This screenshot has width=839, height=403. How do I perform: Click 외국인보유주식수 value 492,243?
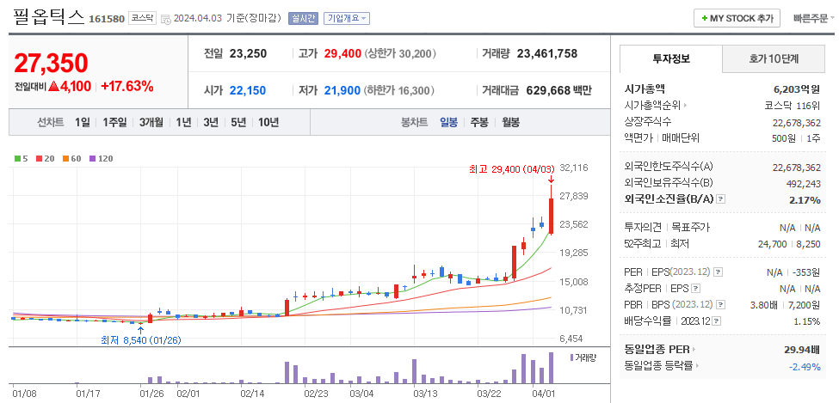click(x=805, y=183)
